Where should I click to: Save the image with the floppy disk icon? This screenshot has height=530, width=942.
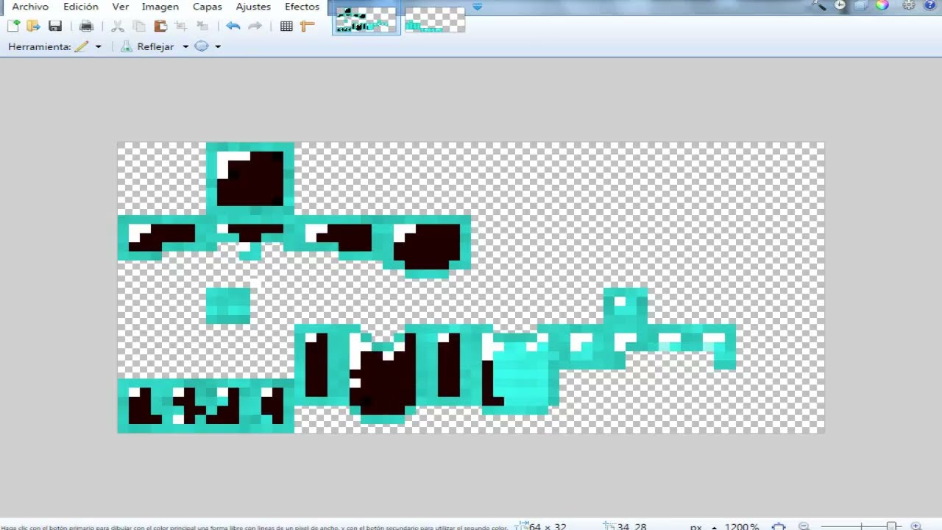54,26
